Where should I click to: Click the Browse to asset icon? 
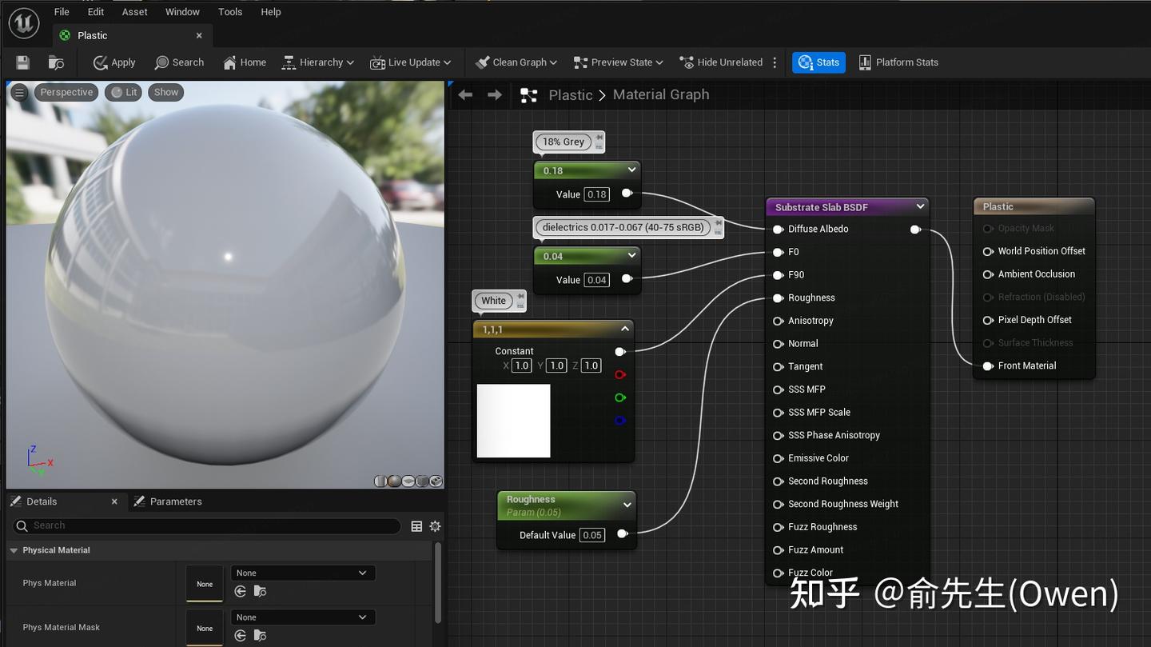56,62
